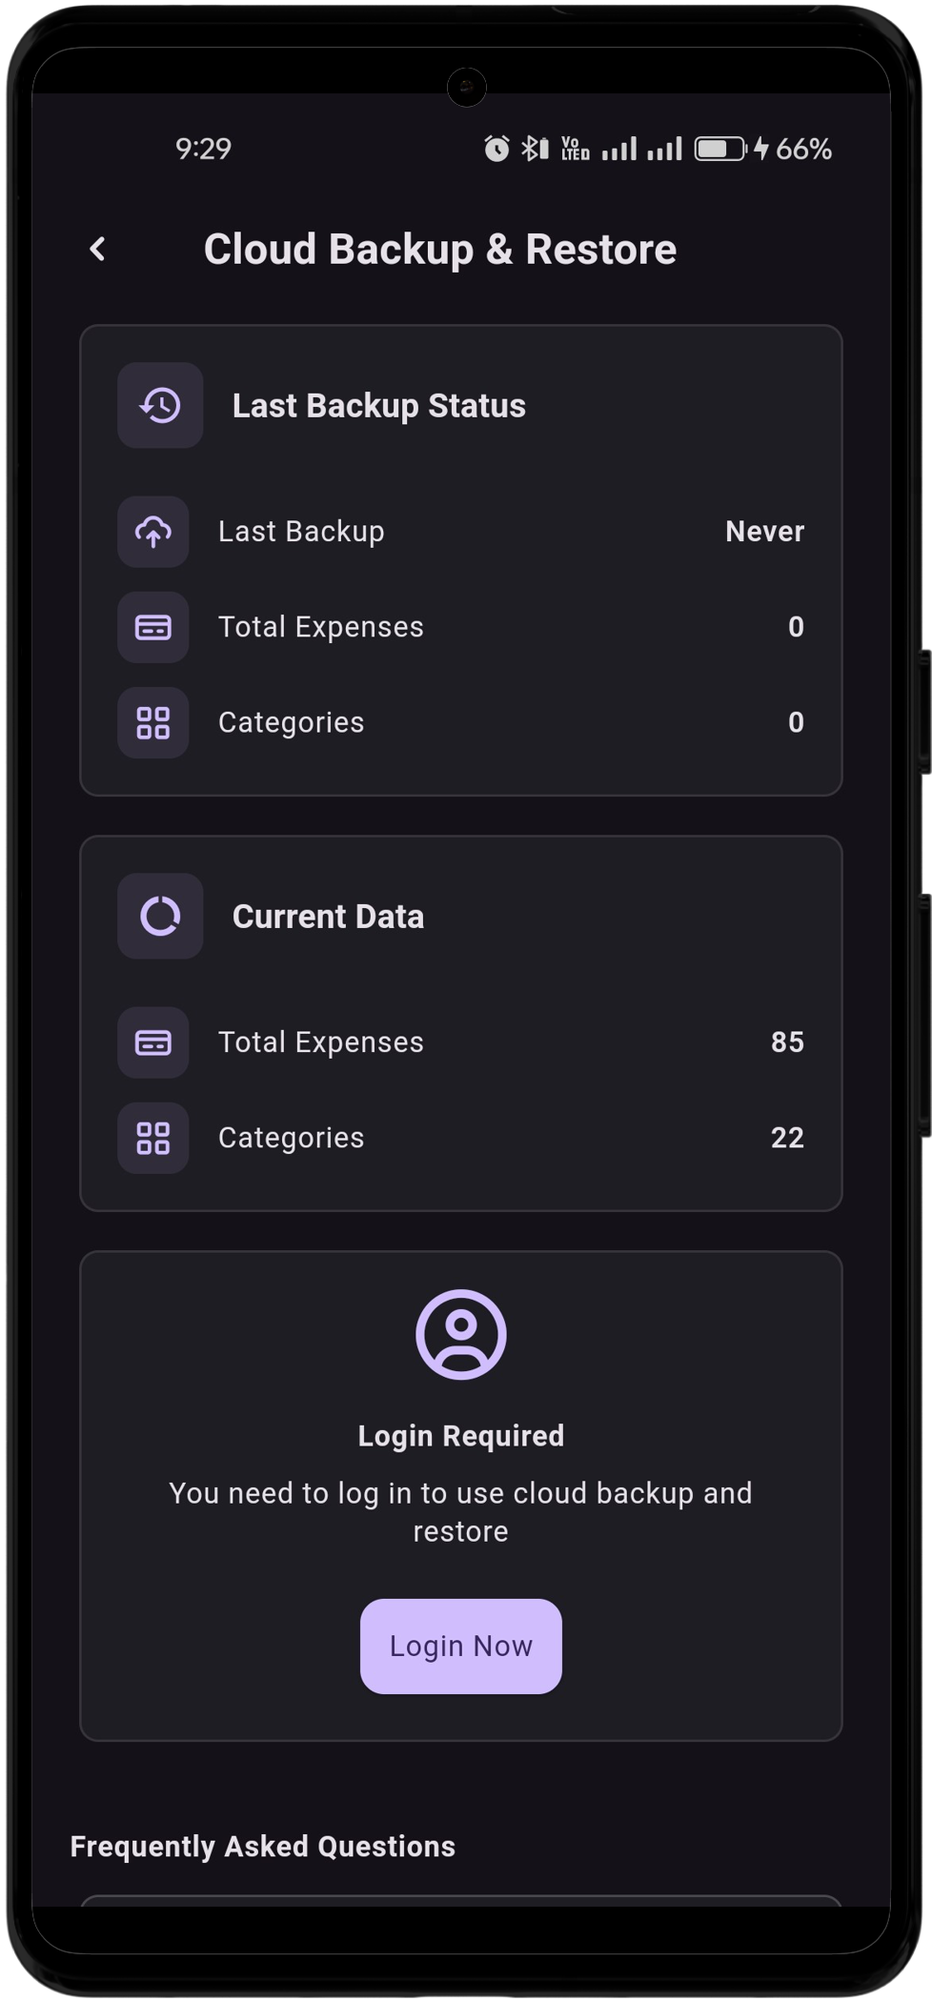Tap the Cloud Backup & Restore title
The width and height of the screenshot is (932, 2001).
(440, 250)
